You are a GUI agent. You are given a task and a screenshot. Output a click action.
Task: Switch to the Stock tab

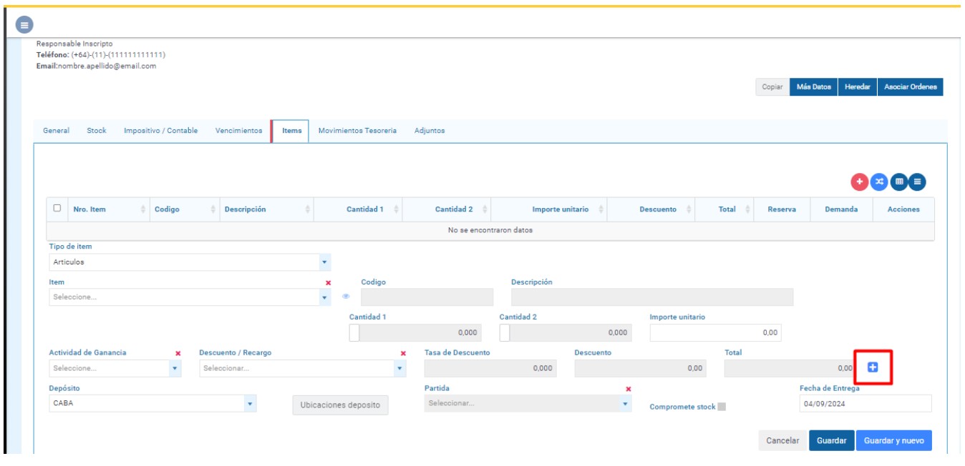click(97, 131)
